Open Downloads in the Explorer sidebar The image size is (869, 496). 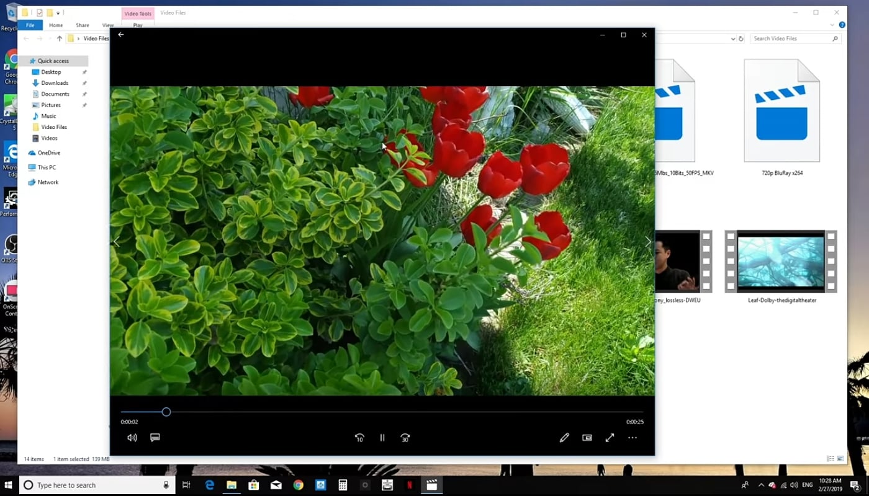55,83
